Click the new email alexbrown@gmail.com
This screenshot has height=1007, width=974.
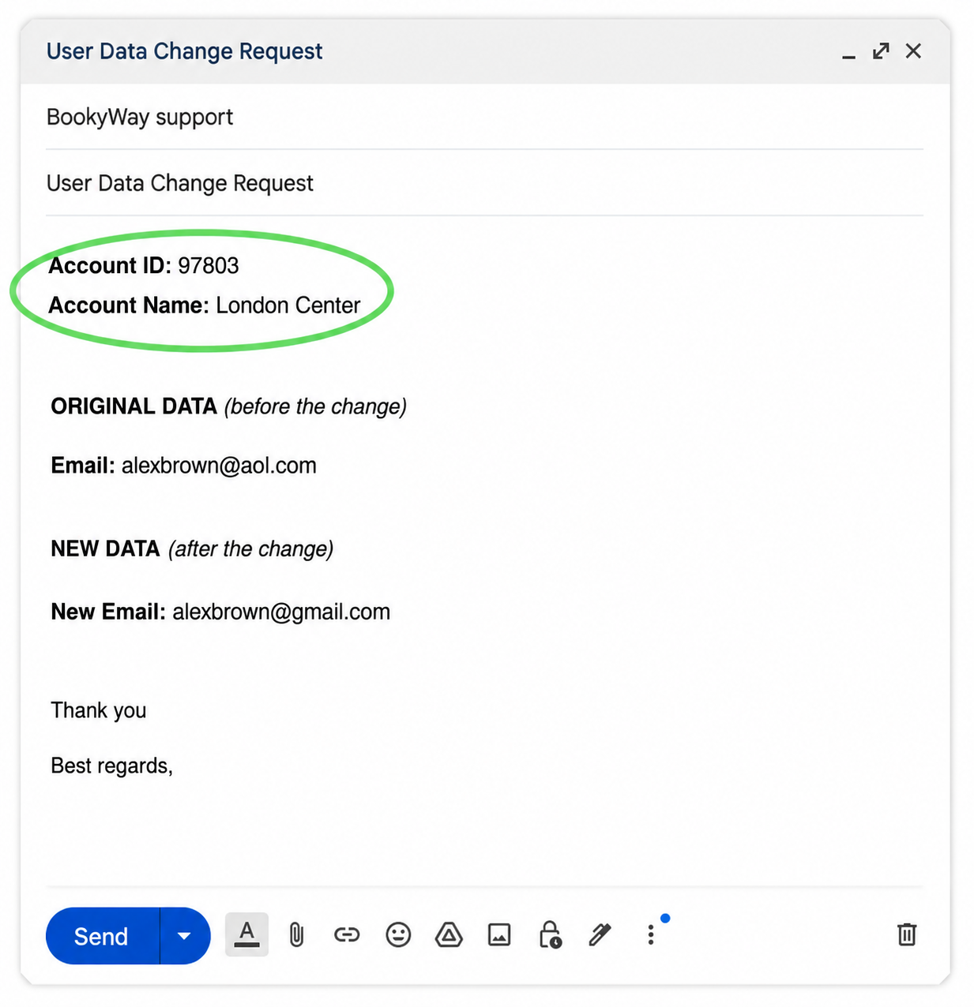click(x=281, y=612)
